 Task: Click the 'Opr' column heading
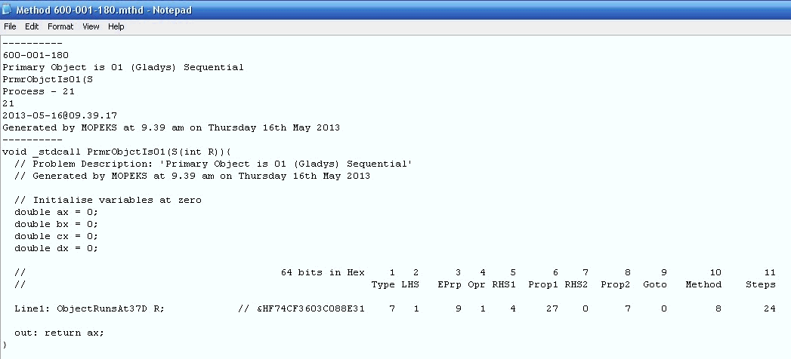(477, 284)
